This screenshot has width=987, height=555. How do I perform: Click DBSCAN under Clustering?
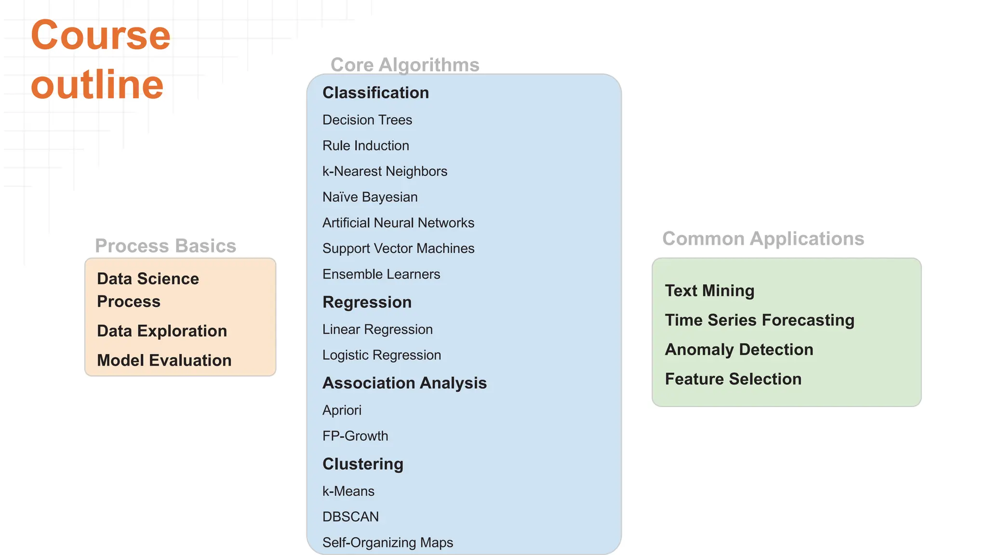coord(350,517)
